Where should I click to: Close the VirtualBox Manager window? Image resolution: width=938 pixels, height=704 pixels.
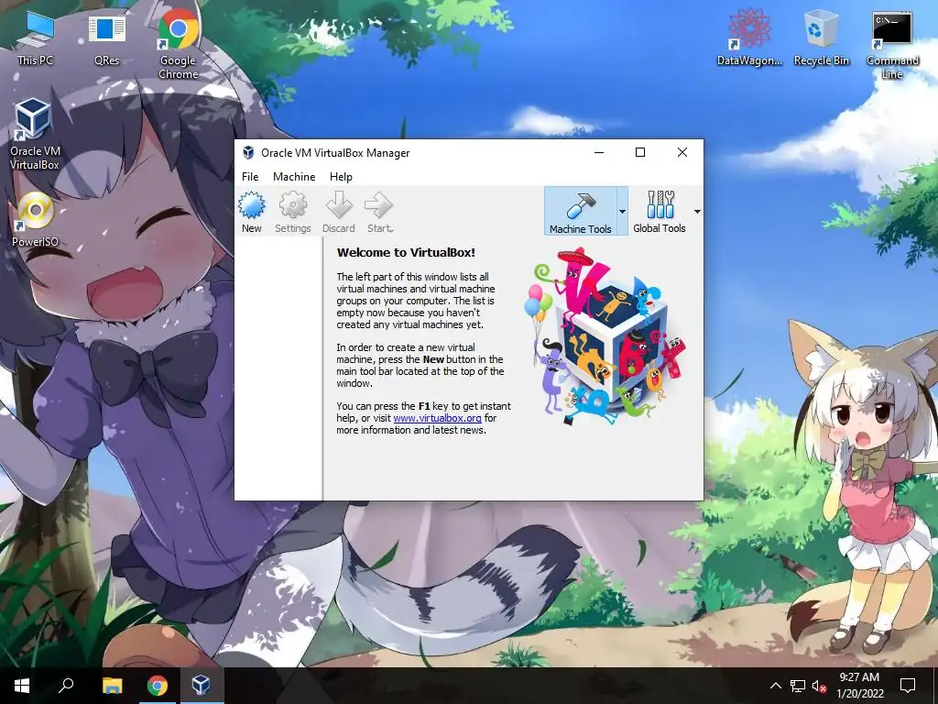click(682, 152)
